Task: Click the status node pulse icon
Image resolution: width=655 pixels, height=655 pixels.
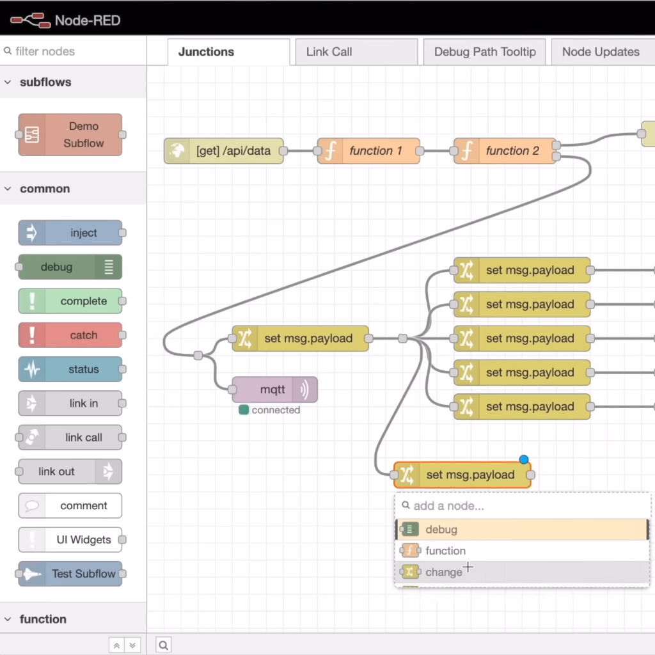Action: (x=31, y=370)
